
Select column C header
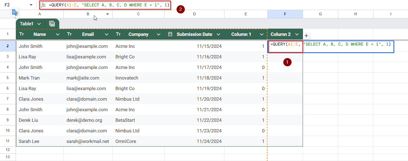(x=138, y=14)
